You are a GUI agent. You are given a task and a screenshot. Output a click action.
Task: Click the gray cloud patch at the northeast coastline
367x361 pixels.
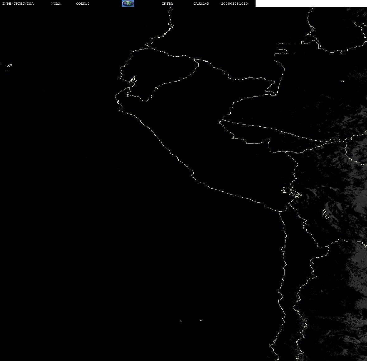(311, 30)
